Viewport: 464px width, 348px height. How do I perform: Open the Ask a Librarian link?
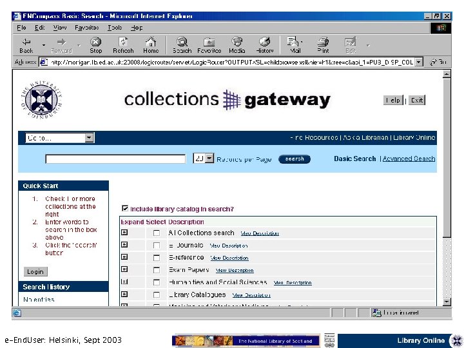coord(365,138)
